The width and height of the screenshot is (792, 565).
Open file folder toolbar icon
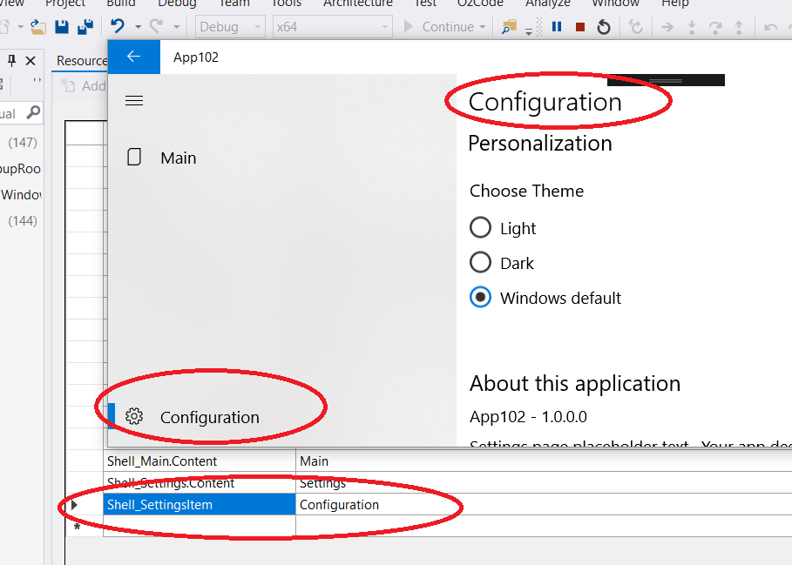click(37, 27)
